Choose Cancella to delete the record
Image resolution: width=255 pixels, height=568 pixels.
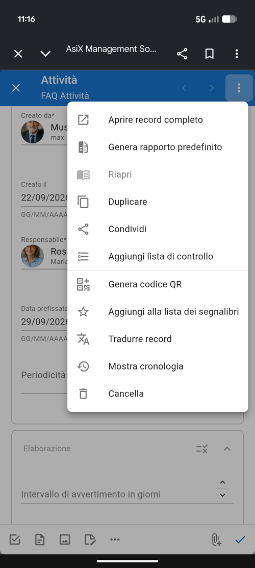point(158,394)
